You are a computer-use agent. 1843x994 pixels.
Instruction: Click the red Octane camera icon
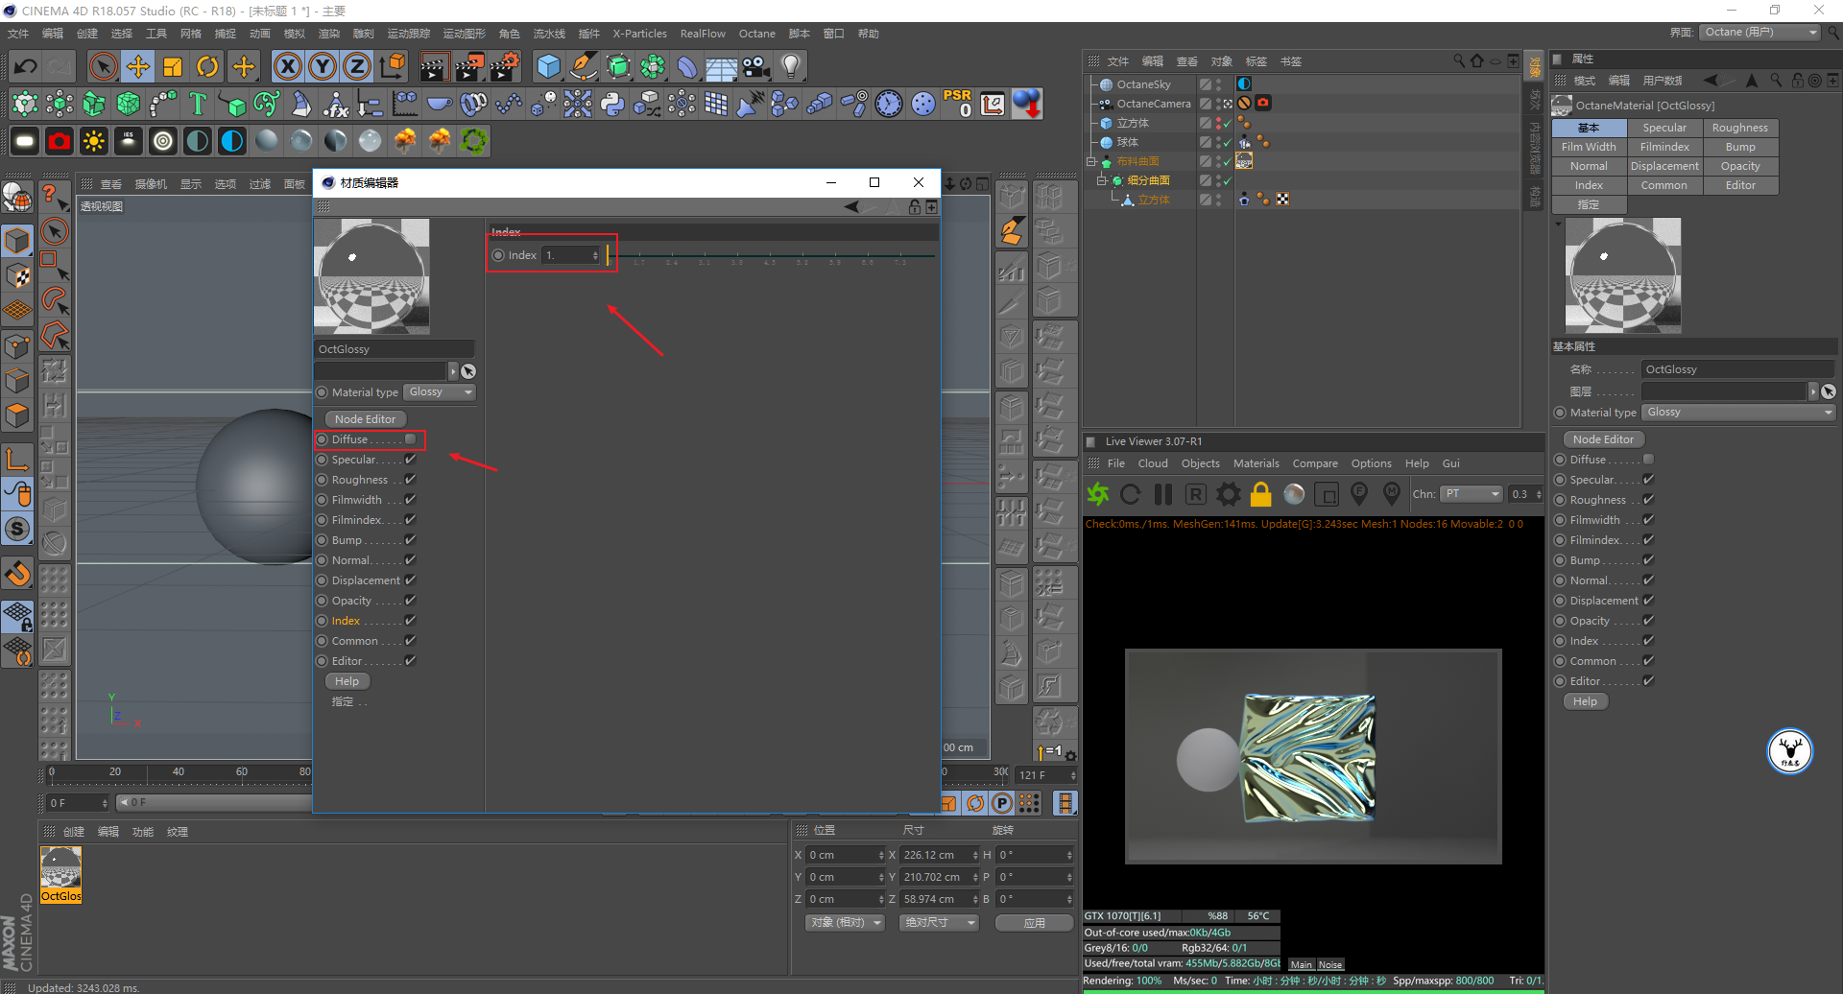[x=60, y=141]
